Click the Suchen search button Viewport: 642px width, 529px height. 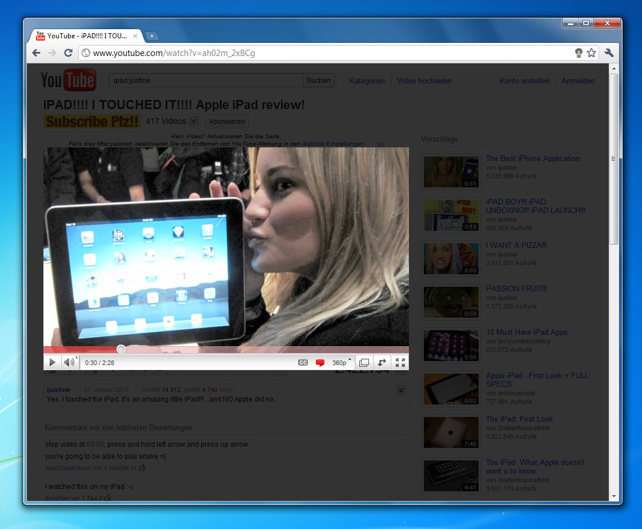pyautogui.click(x=319, y=80)
